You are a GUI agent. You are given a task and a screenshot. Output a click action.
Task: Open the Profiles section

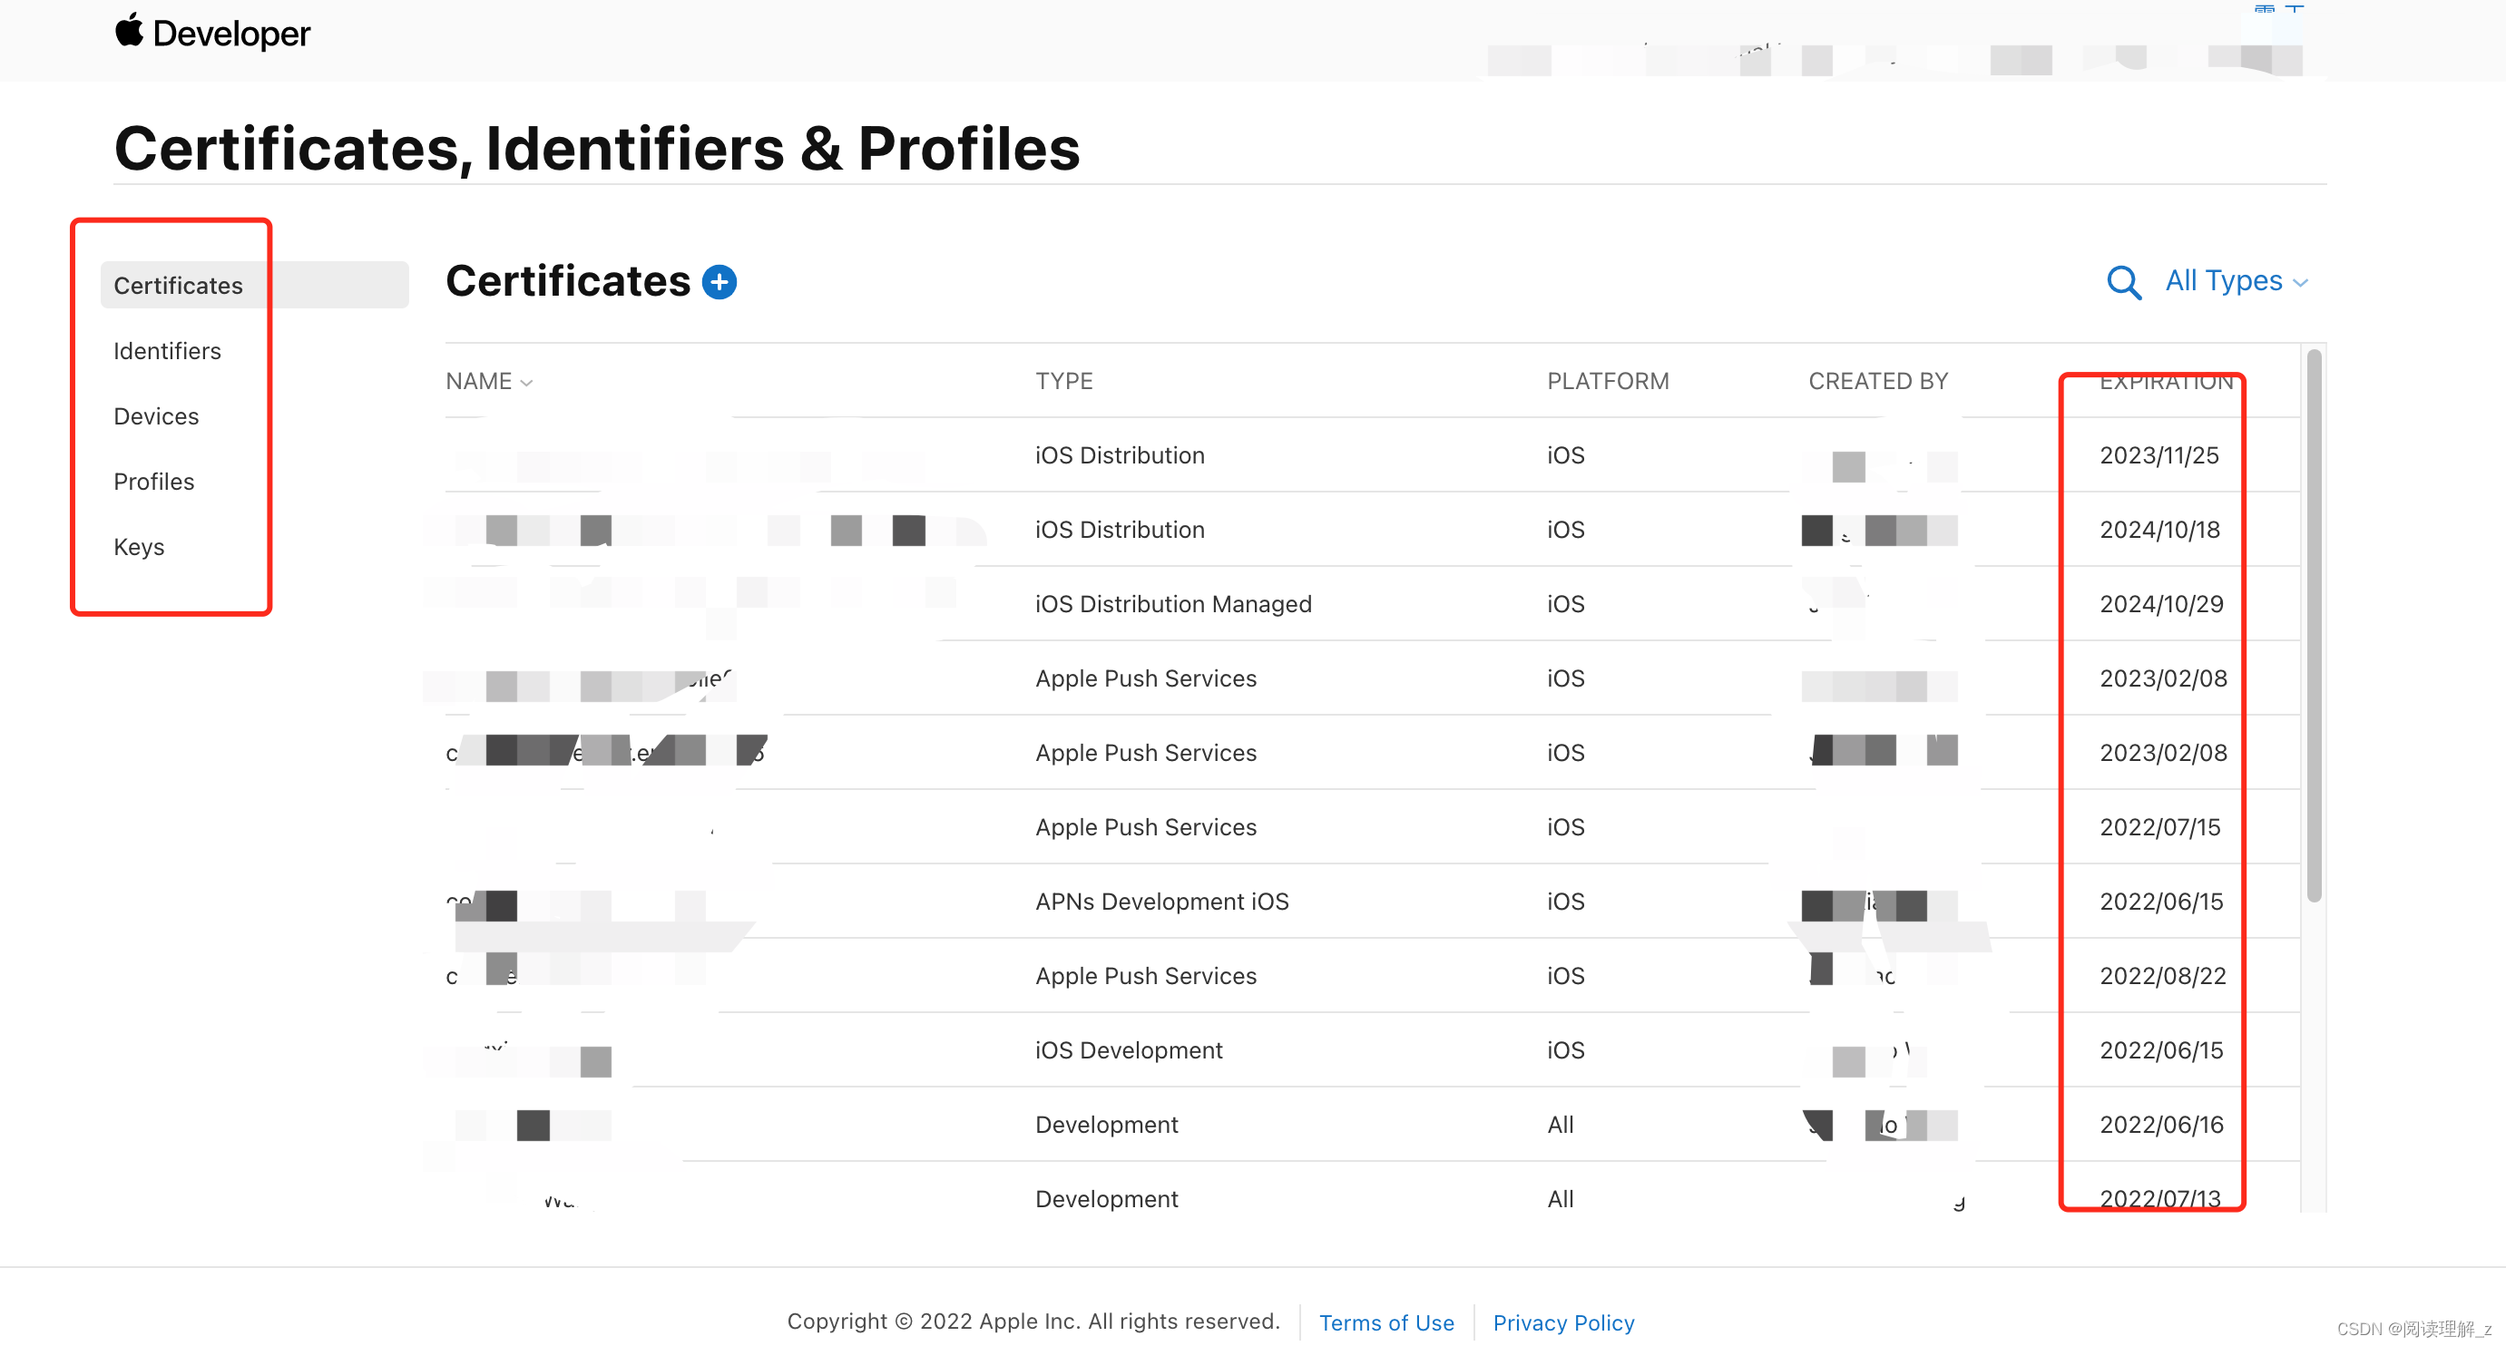[x=153, y=482]
